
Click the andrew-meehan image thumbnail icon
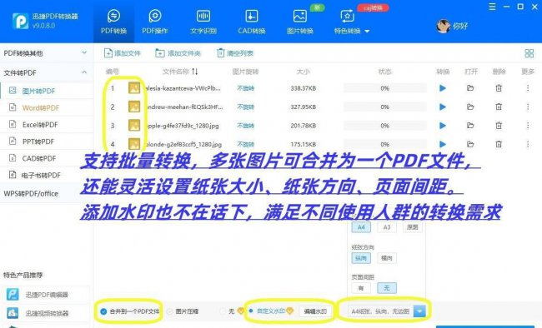click(x=134, y=107)
